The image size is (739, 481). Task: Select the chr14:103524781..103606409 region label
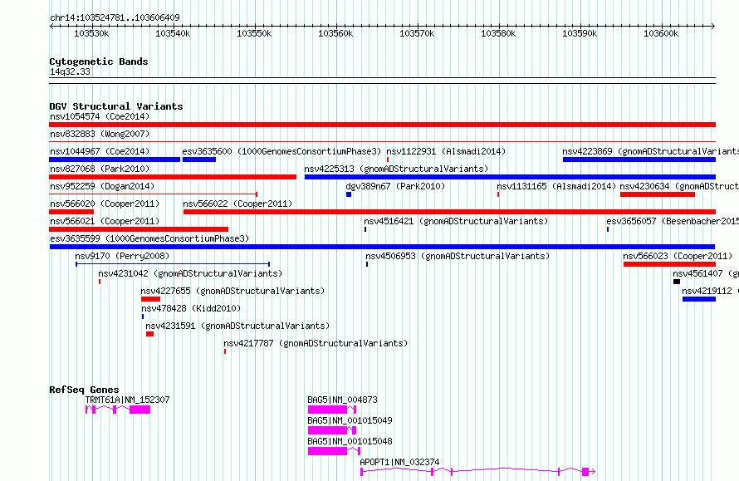(x=115, y=17)
